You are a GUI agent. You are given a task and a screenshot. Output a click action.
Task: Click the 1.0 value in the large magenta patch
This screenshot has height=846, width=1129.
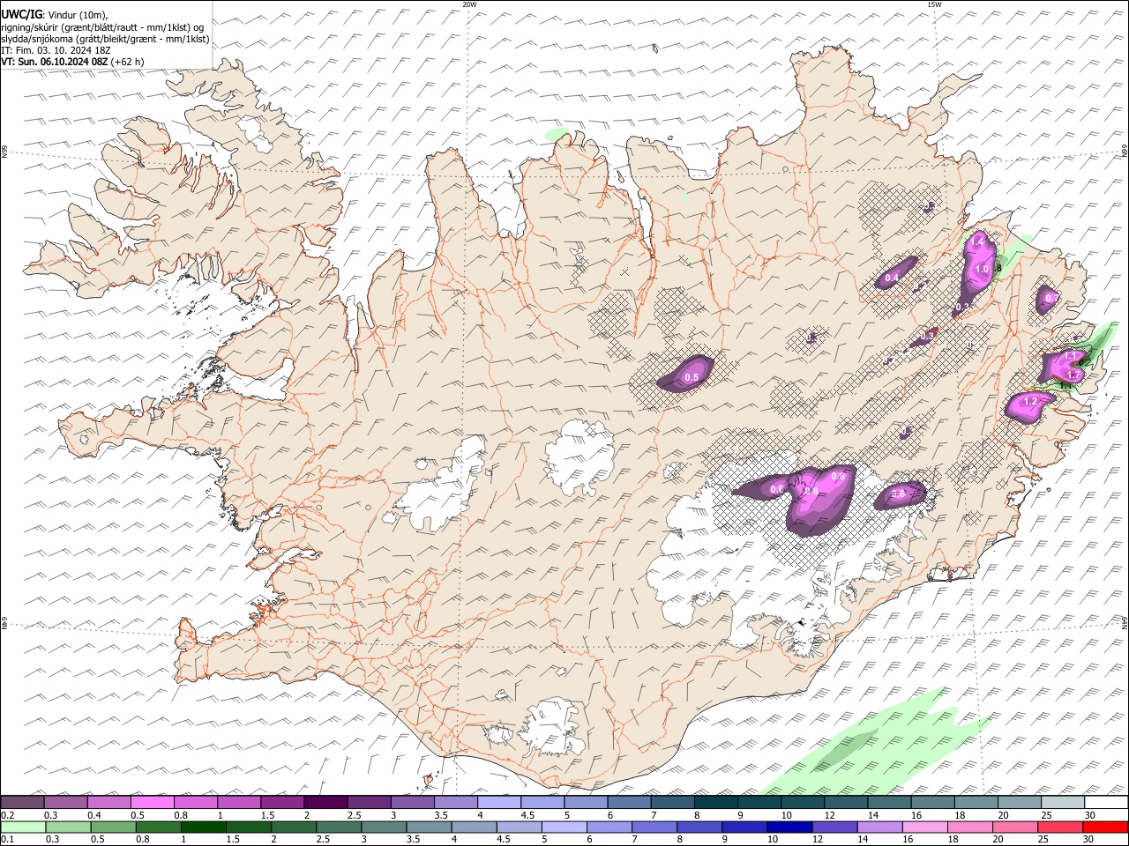tap(982, 269)
